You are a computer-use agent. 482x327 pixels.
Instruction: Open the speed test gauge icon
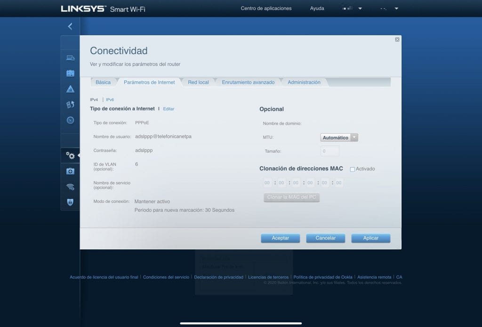click(x=70, y=120)
